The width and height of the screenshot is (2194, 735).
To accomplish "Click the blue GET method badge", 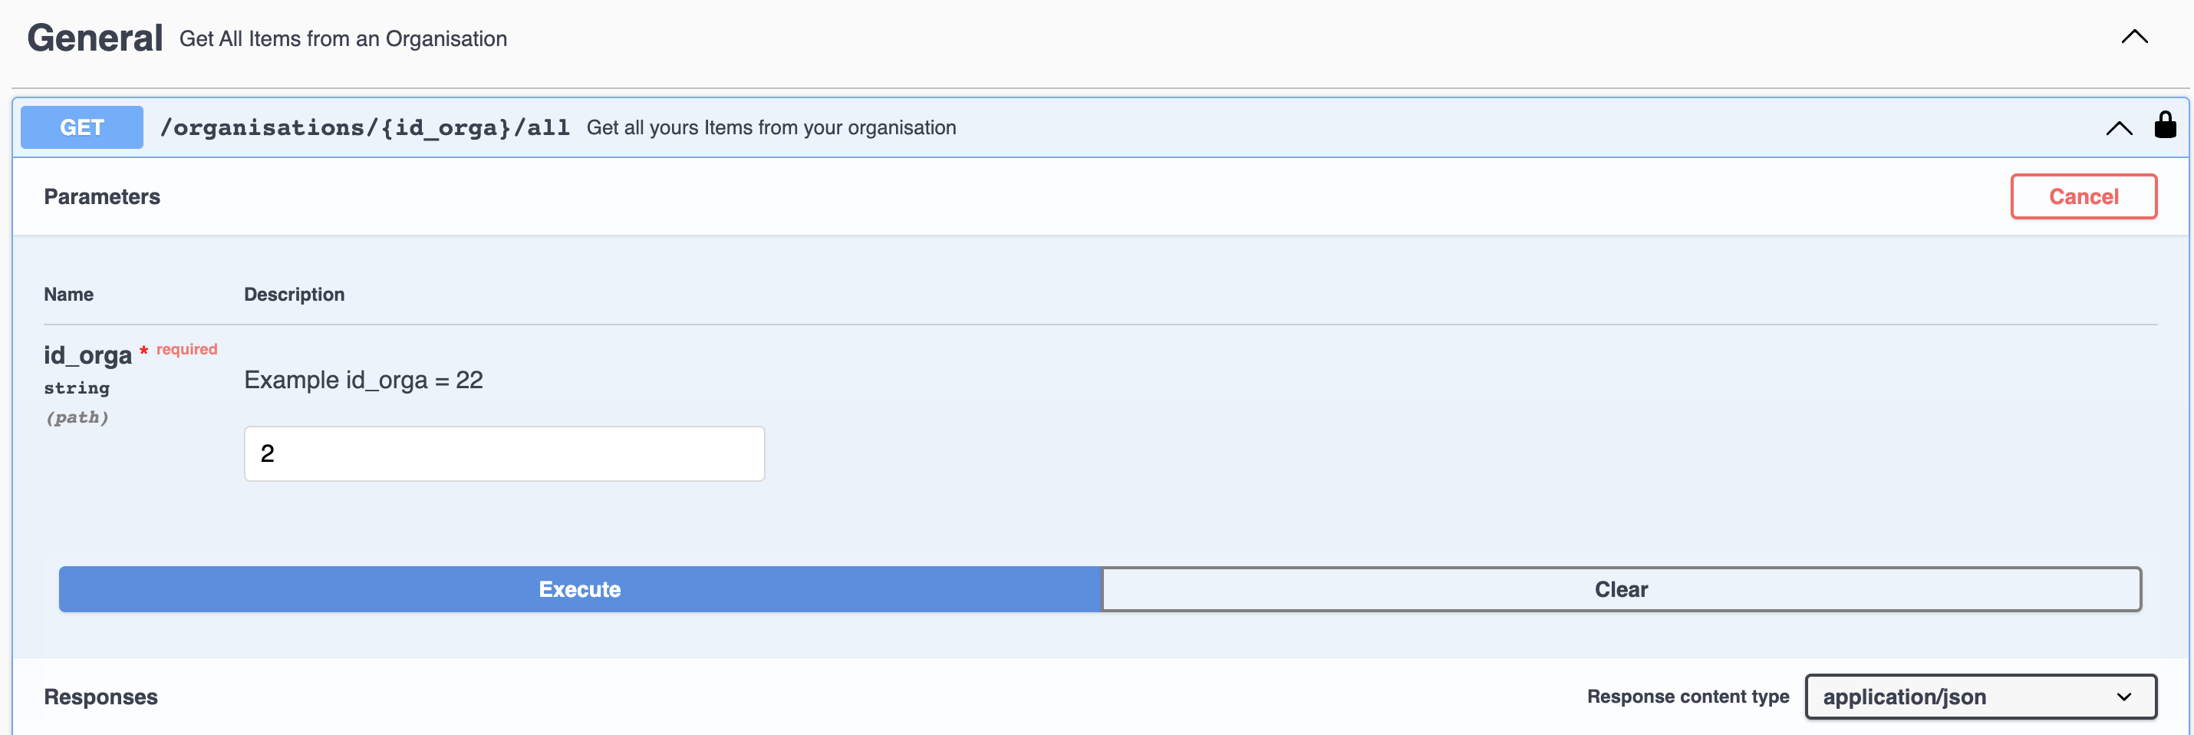I will [82, 128].
